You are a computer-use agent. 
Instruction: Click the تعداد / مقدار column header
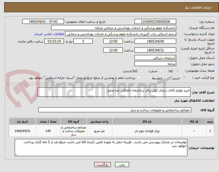coord(48,121)
